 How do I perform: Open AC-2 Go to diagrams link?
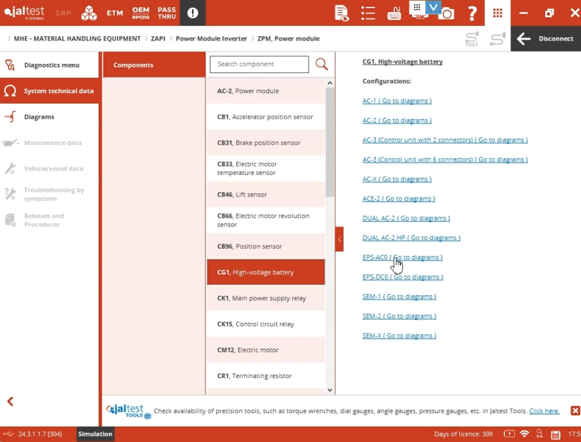[x=397, y=120]
